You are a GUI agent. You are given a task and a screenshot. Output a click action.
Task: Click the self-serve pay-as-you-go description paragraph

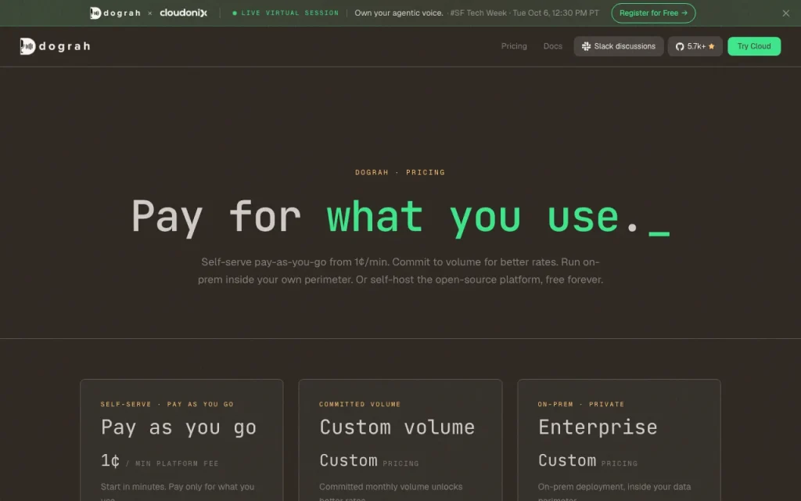coord(400,270)
